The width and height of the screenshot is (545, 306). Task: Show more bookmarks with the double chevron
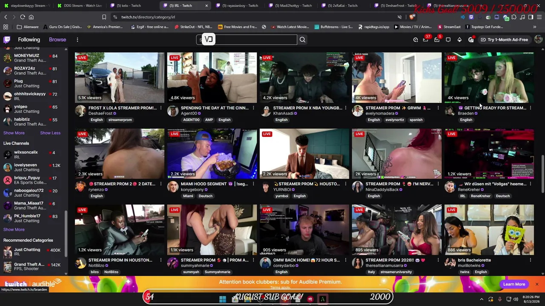(534, 27)
